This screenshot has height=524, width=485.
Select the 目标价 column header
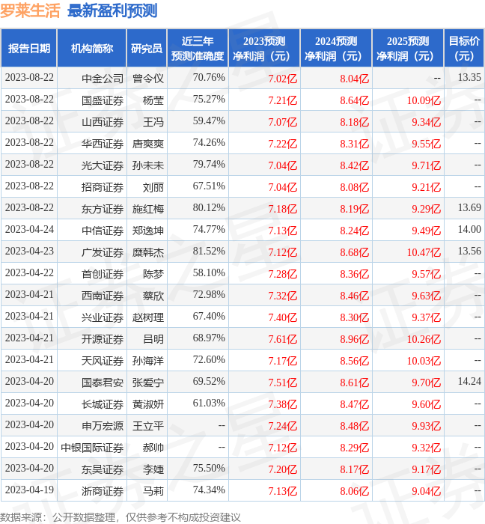tap(464, 48)
